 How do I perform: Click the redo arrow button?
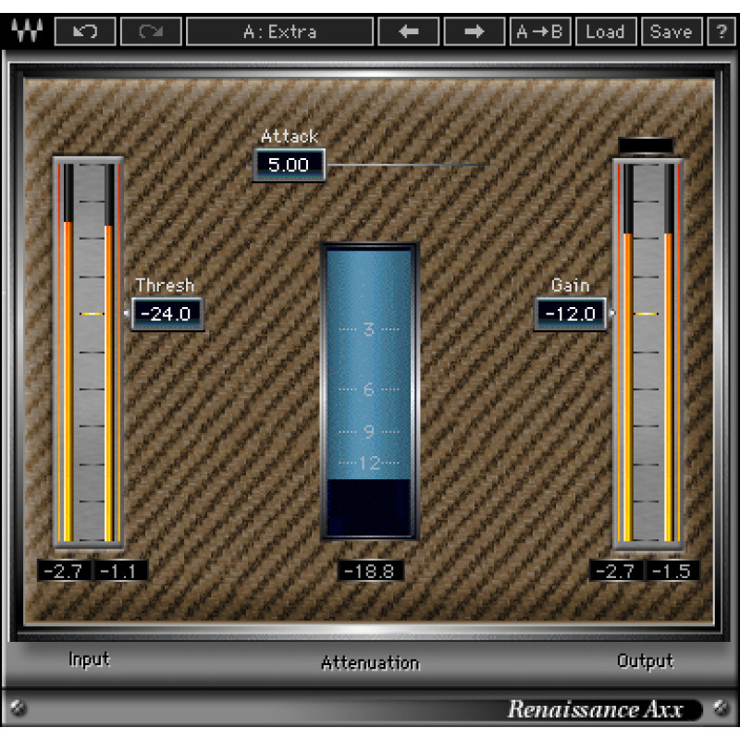pos(151,31)
